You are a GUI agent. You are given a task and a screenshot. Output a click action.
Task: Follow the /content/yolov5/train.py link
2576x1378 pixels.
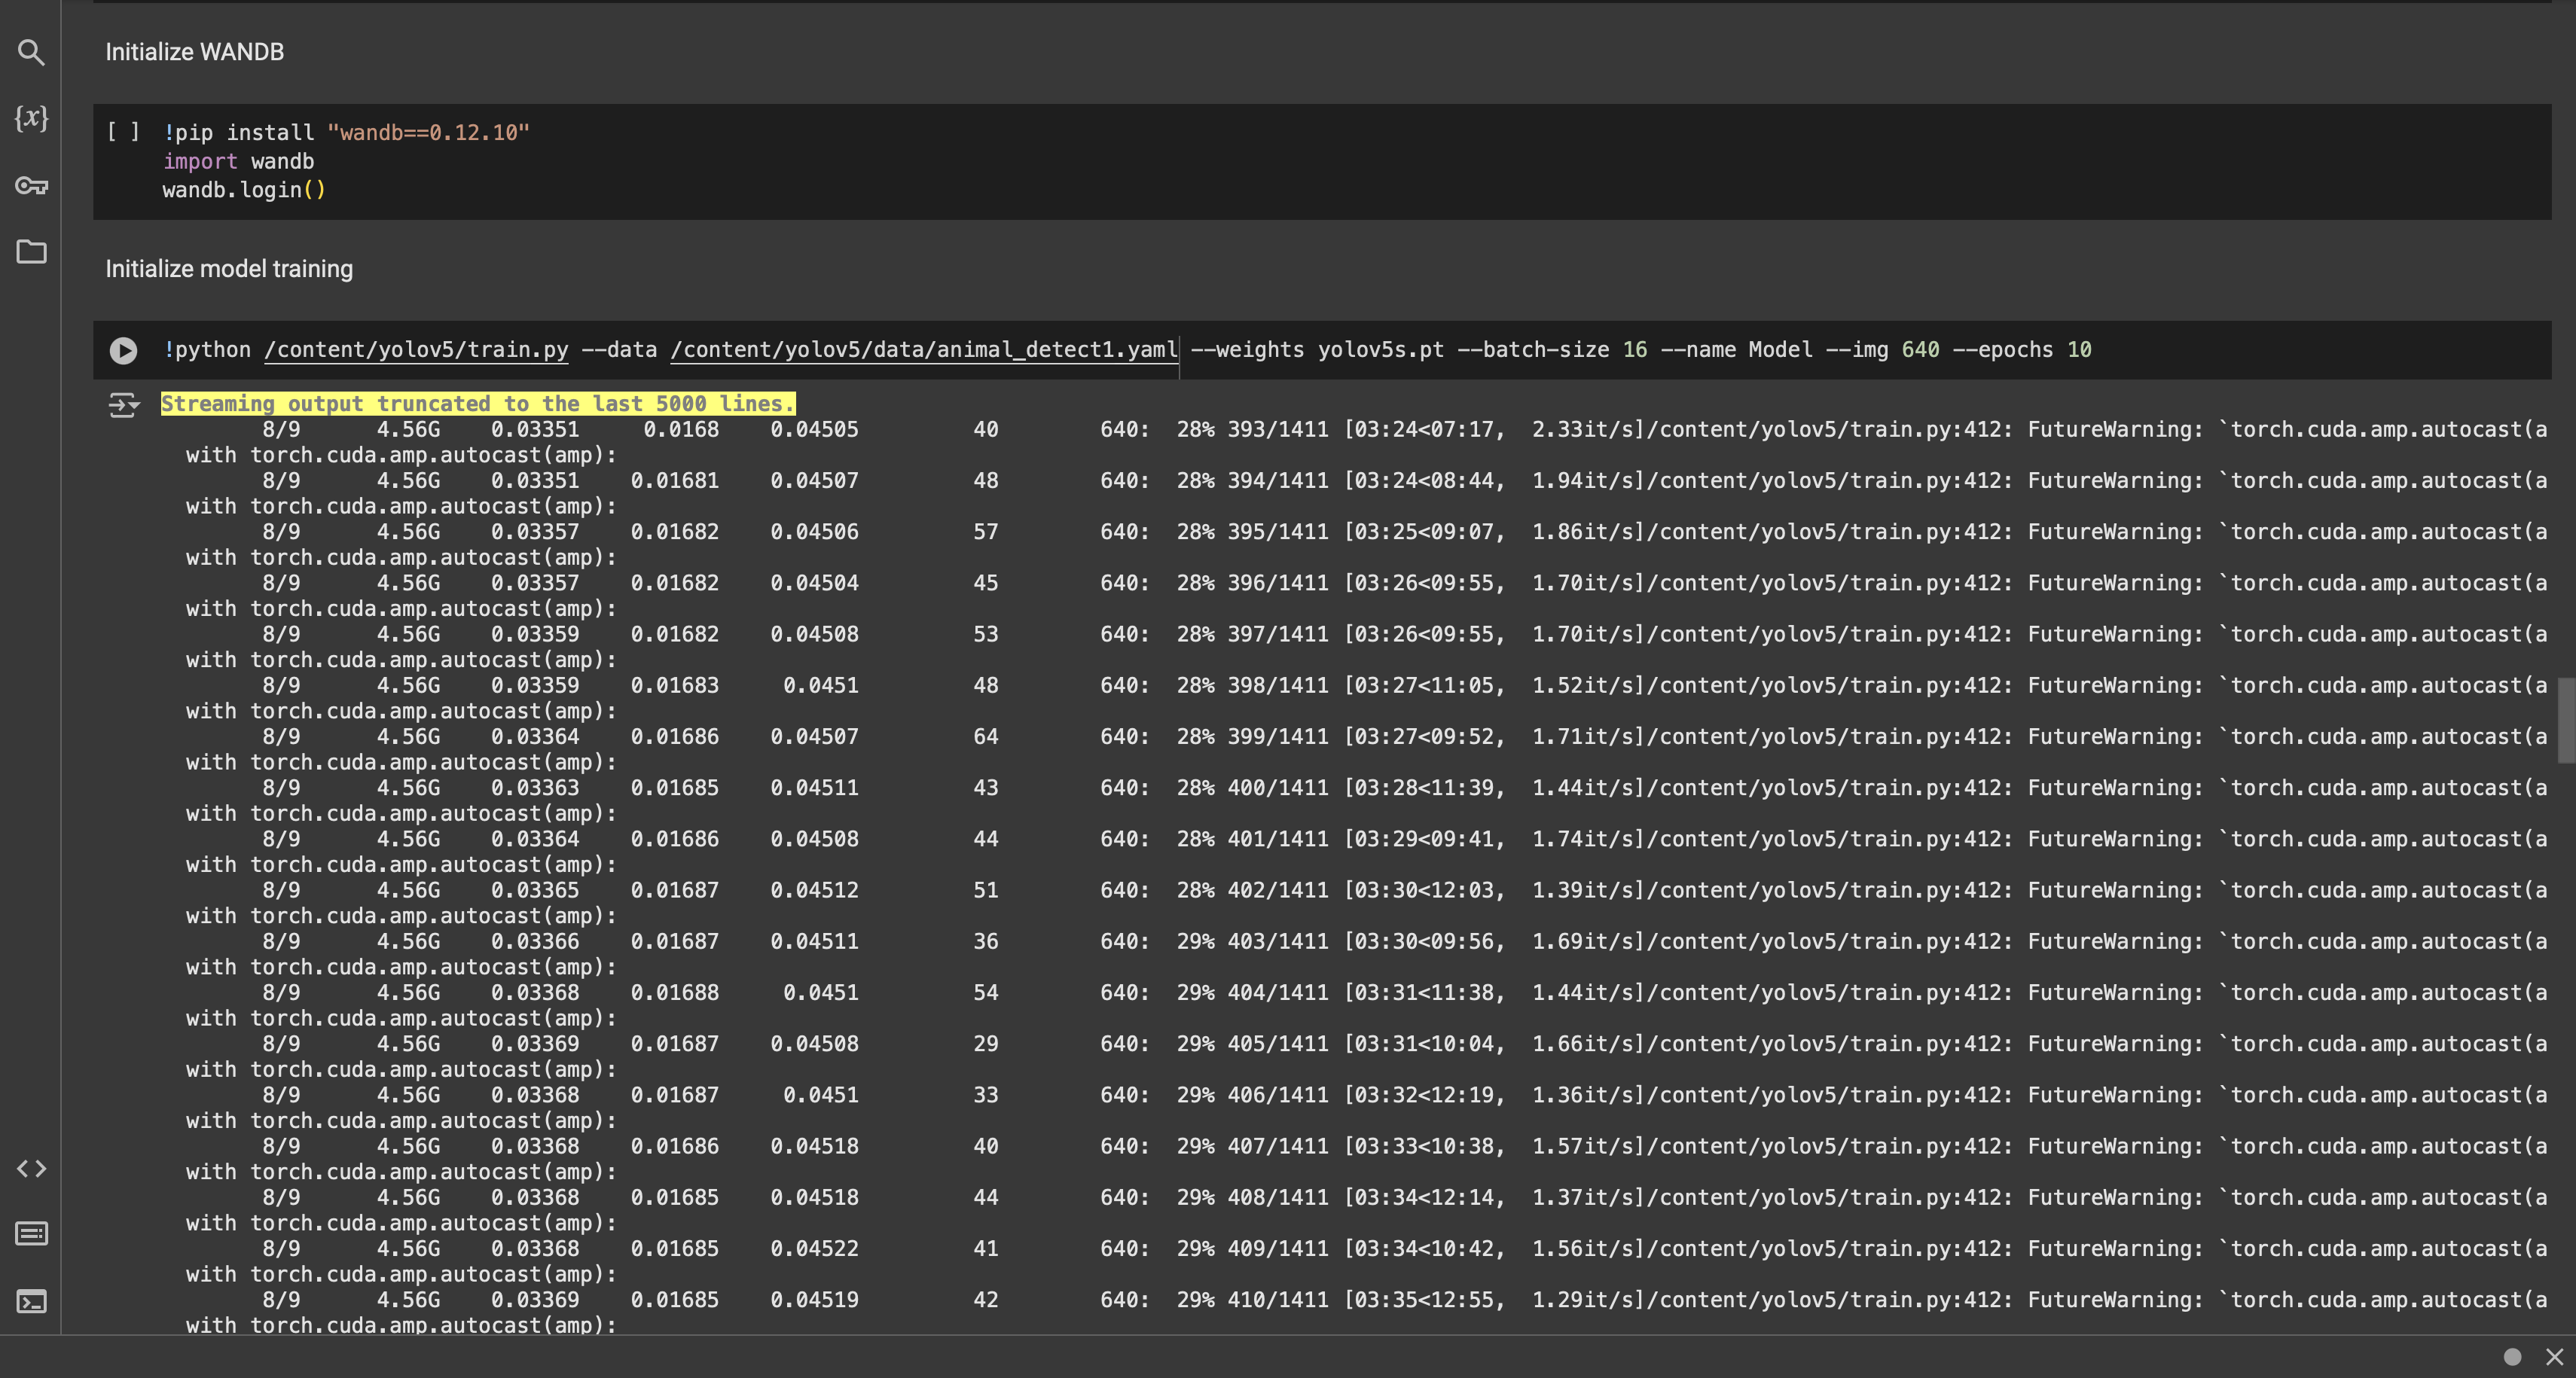pyautogui.click(x=416, y=350)
